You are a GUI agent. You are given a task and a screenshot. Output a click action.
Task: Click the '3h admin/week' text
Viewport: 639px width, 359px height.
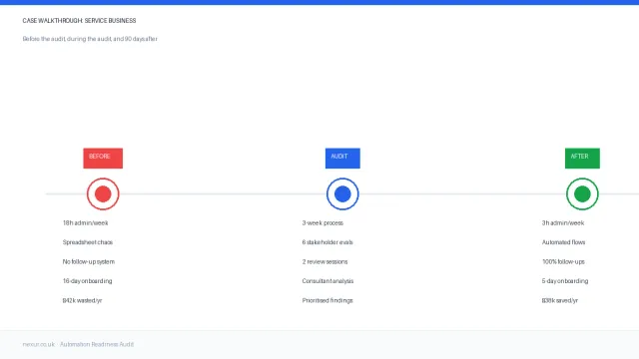563,223
